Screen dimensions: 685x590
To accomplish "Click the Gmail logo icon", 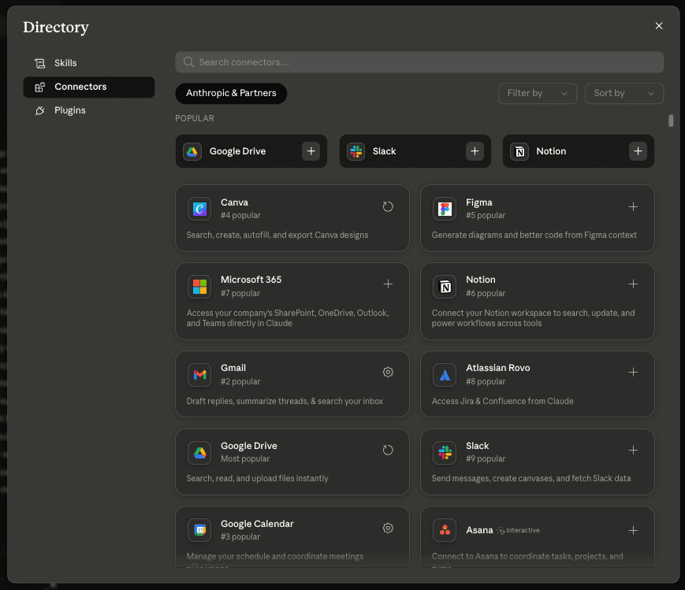I will pyautogui.click(x=199, y=375).
